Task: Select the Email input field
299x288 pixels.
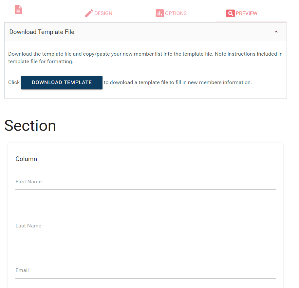Action: [145, 271]
